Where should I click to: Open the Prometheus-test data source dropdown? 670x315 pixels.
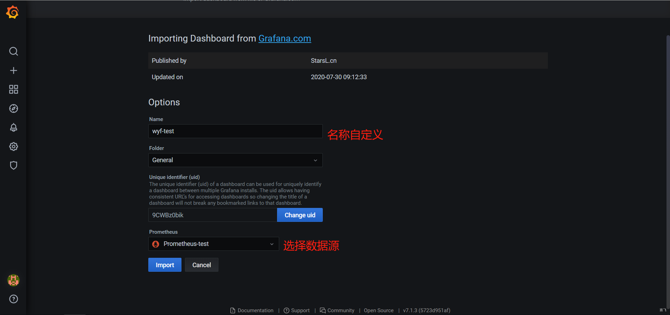click(x=214, y=244)
